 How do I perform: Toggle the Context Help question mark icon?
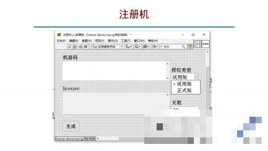coord(190,47)
